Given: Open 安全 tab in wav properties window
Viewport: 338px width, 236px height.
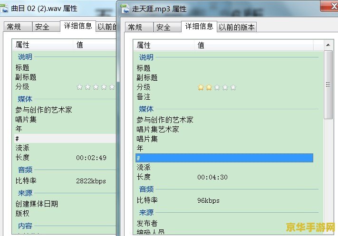Looking at the screenshot, I should click(46, 27).
